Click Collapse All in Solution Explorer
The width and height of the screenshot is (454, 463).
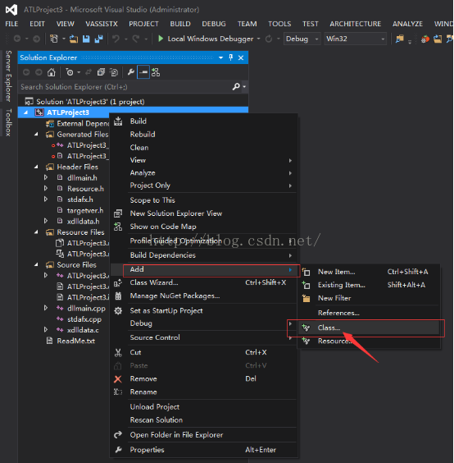(101, 72)
